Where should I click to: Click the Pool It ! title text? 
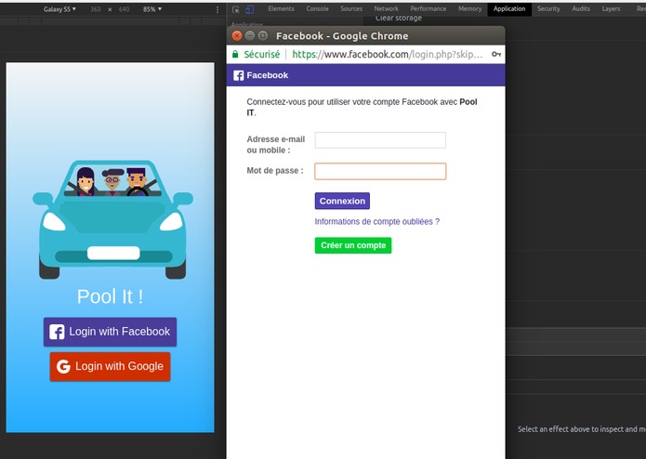[x=110, y=296]
